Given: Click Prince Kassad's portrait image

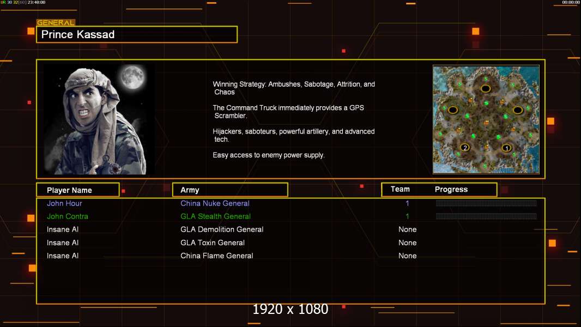Looking at the screenshot, I should (x=98, y=120).
